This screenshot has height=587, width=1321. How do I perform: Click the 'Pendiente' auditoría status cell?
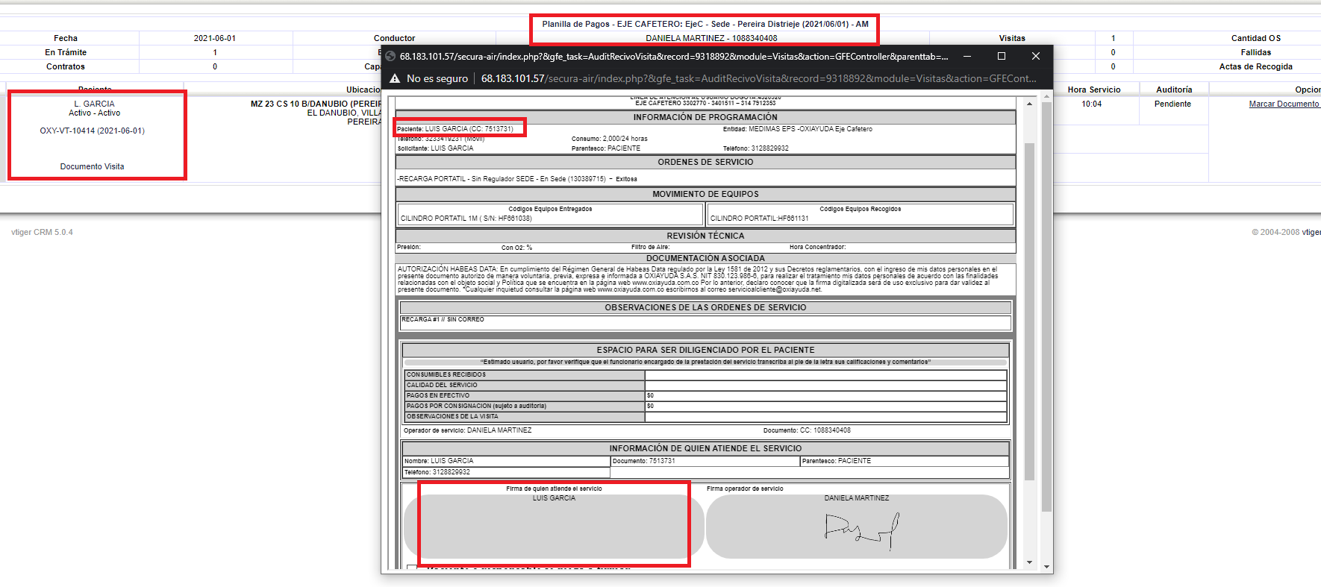tap(1172, 104)
